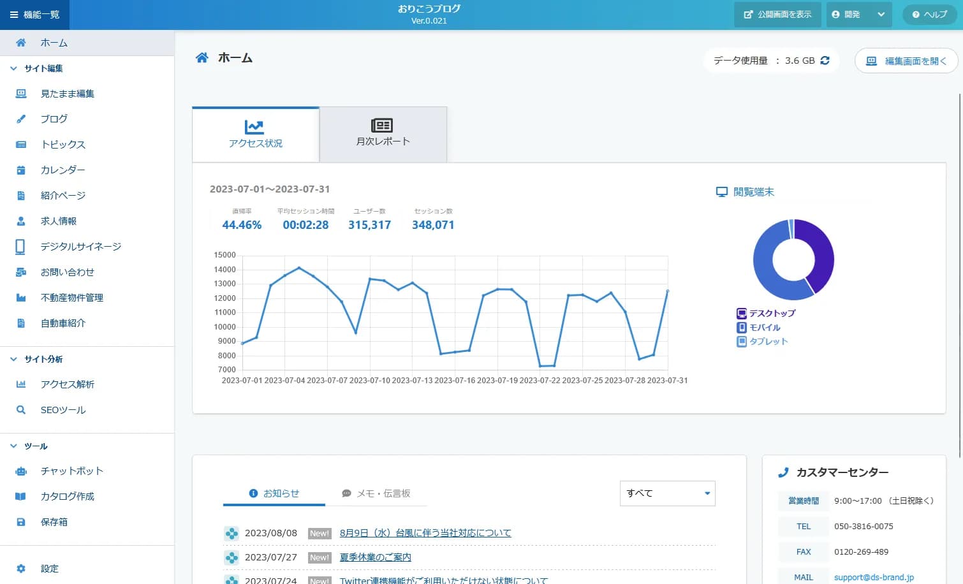
Task: Collapse the サイト編集 section
Action: [13, 68]
